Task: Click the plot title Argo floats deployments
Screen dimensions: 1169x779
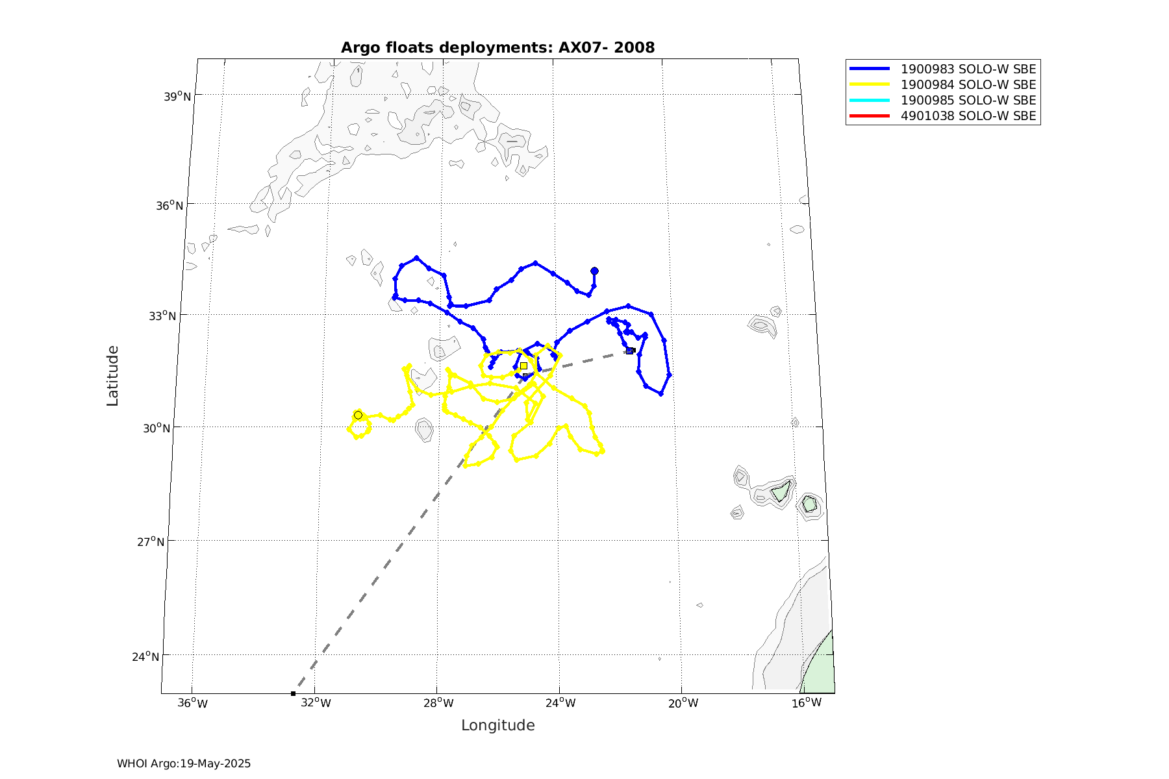Action: point(497,47)
